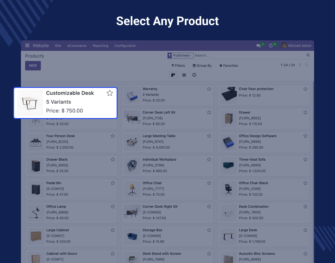This screenshot has width=335, height=263.
Task: Click the 1-24 / 24 pager counter
Action: (x=287, y=65)
